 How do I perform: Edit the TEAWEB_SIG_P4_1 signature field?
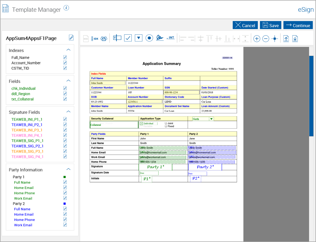point(65,156)
